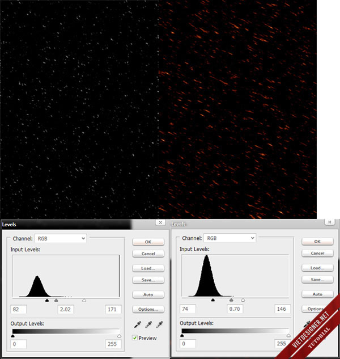Click Save... in the left Levels dialog

pos(148,280)
